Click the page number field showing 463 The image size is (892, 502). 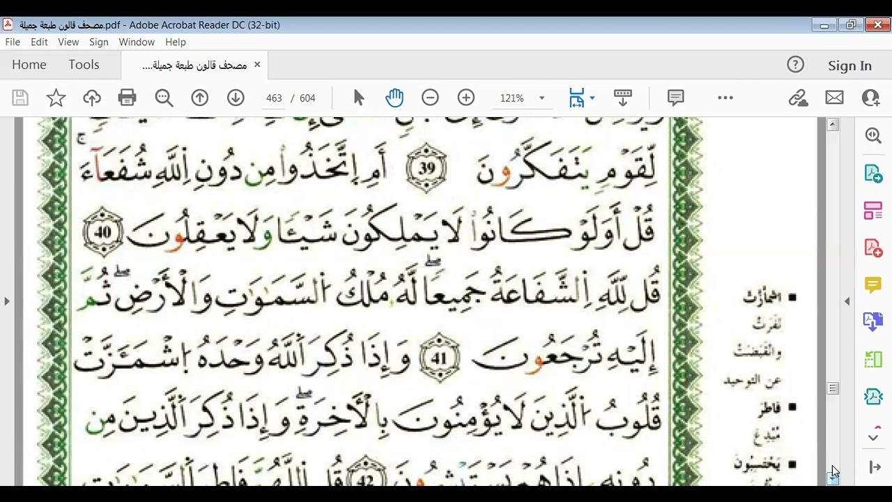point(274,98)
